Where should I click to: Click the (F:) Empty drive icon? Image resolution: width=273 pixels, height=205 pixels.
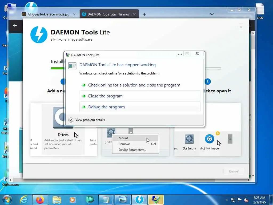tap(190, 139)
